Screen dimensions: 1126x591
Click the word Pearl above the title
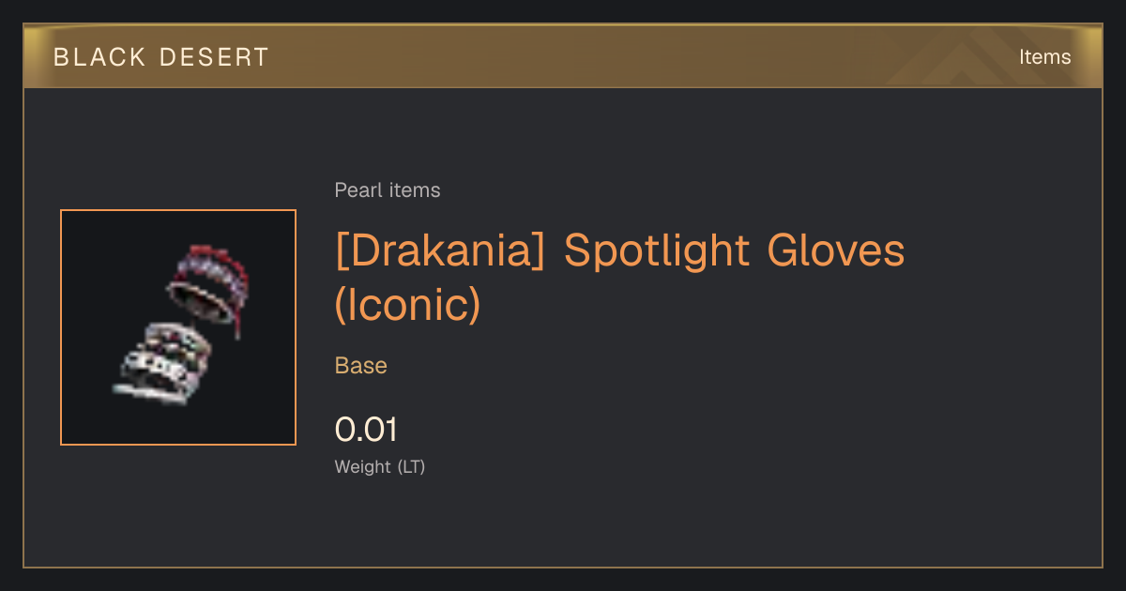pyautogui.click(x=358, y=190)
